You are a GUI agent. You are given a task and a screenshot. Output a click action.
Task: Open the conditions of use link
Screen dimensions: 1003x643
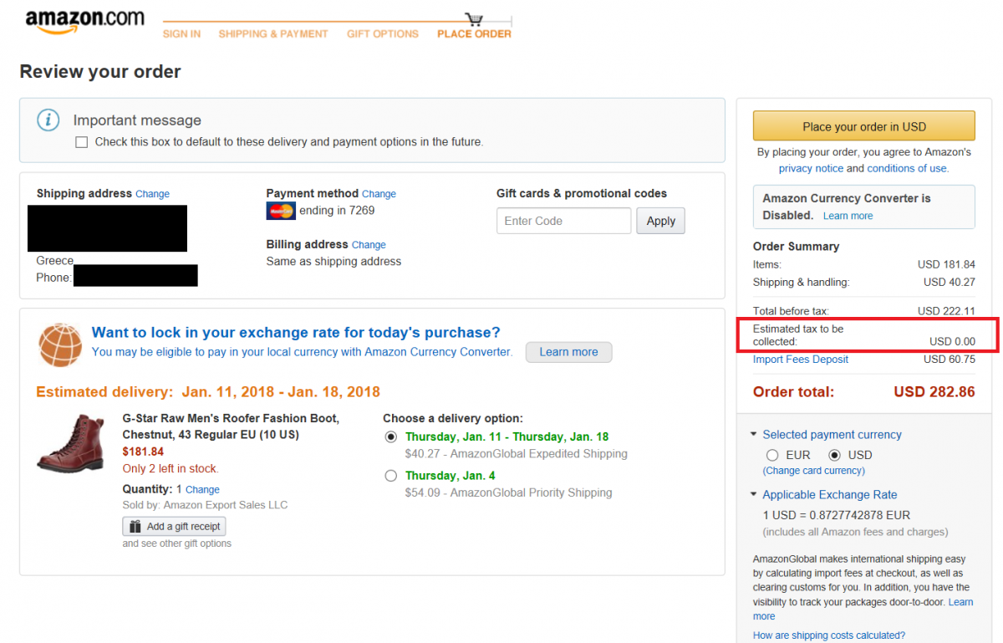tap(907, 168)
